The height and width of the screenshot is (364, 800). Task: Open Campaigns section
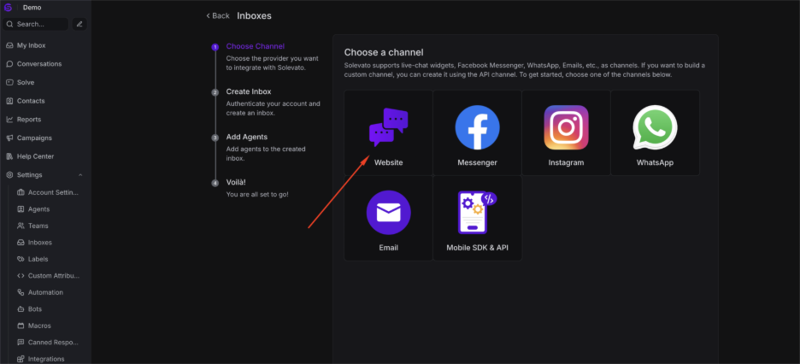[34, 138]
